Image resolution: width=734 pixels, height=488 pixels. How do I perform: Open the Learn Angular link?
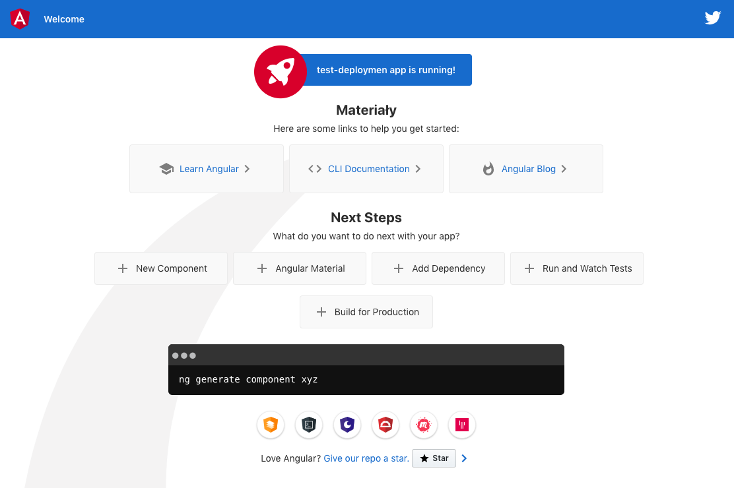tap(207, 169)
